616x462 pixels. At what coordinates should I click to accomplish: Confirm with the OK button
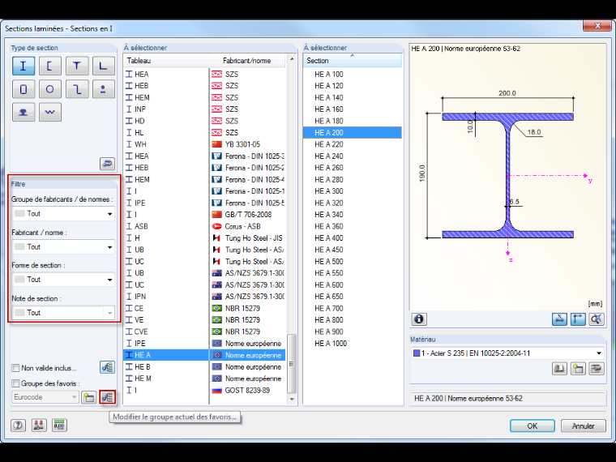click(x=533, y=426)
